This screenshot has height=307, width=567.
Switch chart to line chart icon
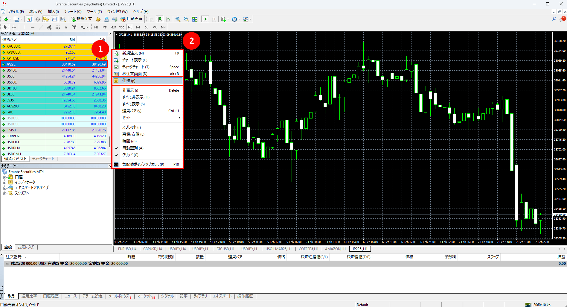pos(168,19)
